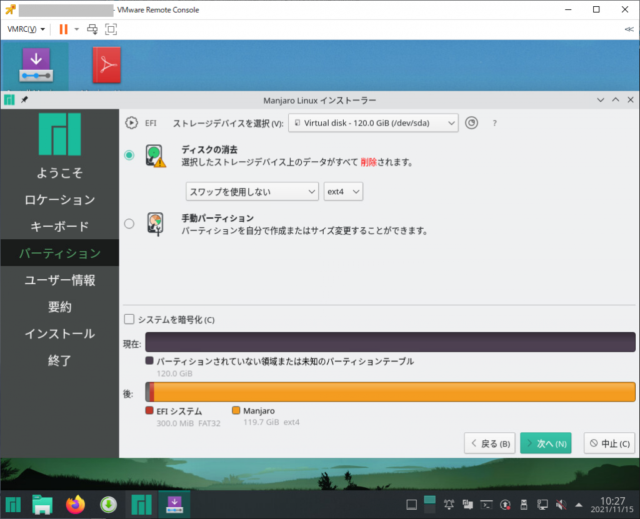Screen dimensions: 640x519
Task: Select the erase disk radio button
Action: coord(129,155)
